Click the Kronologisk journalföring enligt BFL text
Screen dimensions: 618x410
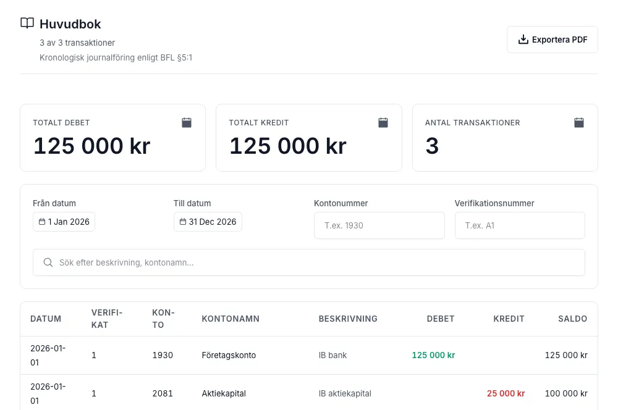pos(116,57)
